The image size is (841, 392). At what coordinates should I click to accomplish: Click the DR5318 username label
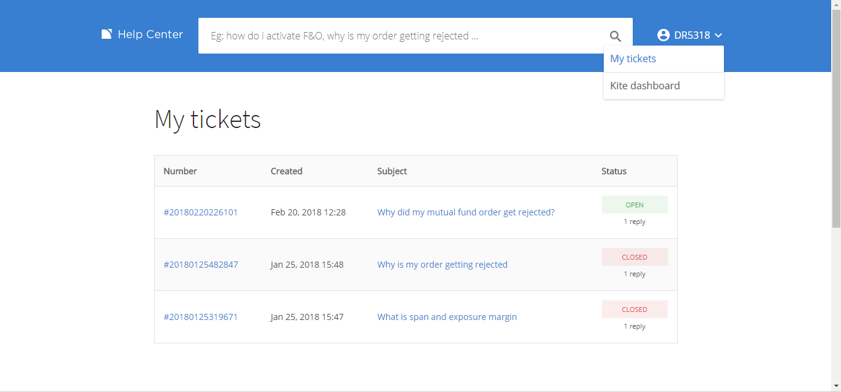pyautogui.click(x=693, y=36)
